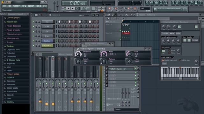Enable the main pitch checkbox
This screenshot has height=114, width=204.
point(163,60)
